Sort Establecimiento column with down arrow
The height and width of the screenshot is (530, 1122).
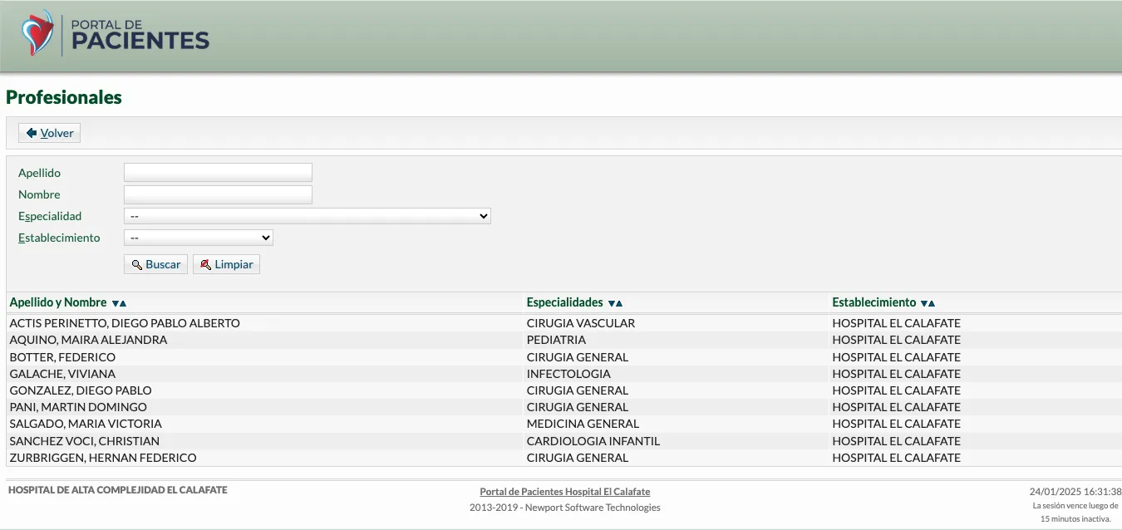[x=923, y=304]
